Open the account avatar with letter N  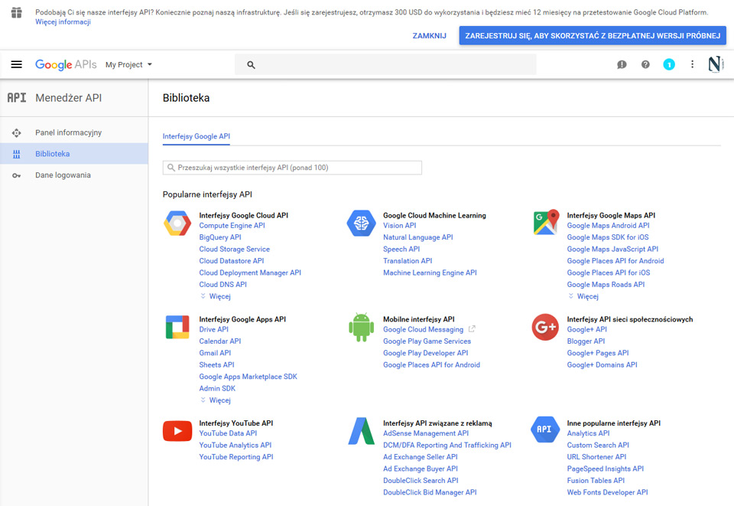tap(716, 64)
